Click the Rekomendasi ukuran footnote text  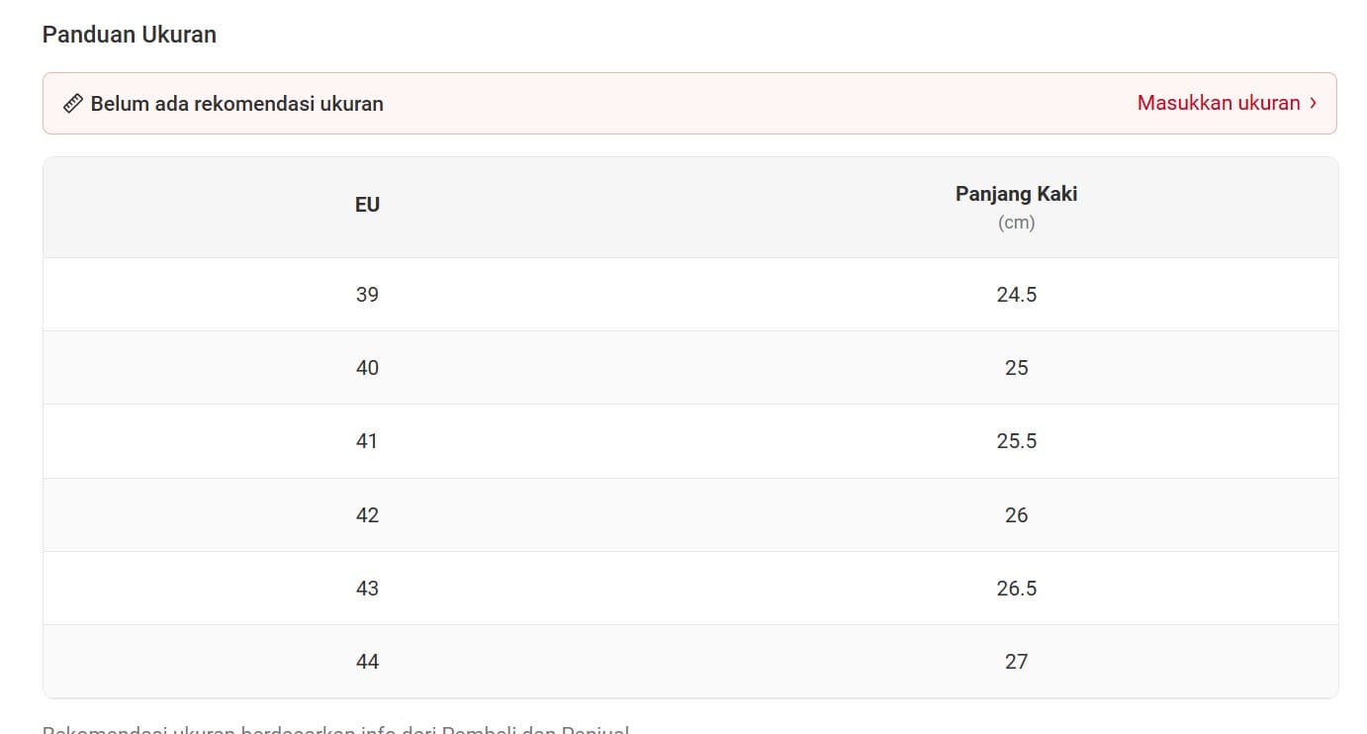coord(335,729)
